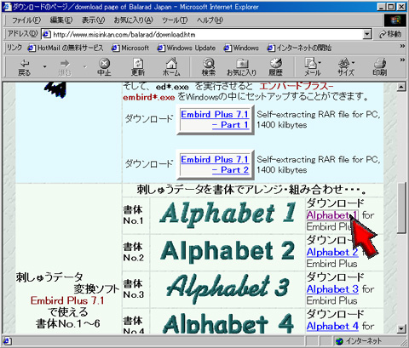This screenshot has height=348, width=409.
Task: Minimize the Internet Explorer window
Action: click(382, 7)
